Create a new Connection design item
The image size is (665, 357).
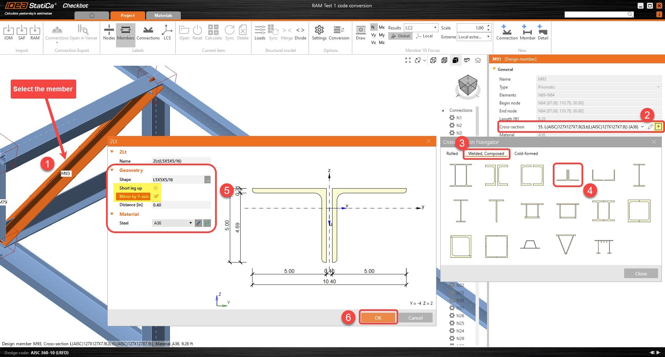pos(507,33)
